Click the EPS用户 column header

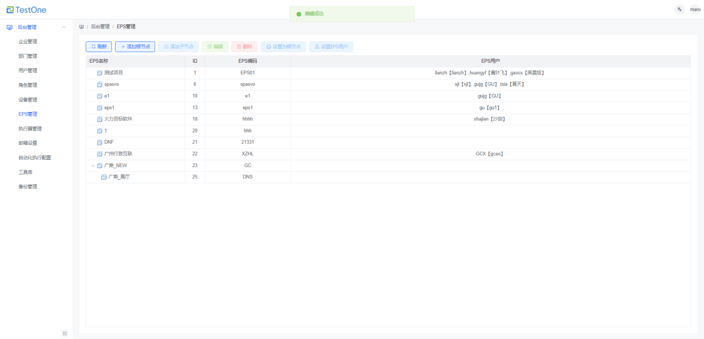(490, 60)
